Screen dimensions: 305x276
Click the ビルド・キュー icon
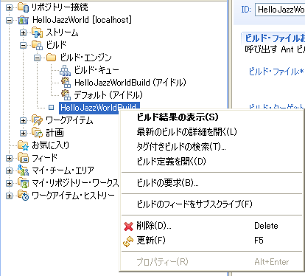pos(66,70)
